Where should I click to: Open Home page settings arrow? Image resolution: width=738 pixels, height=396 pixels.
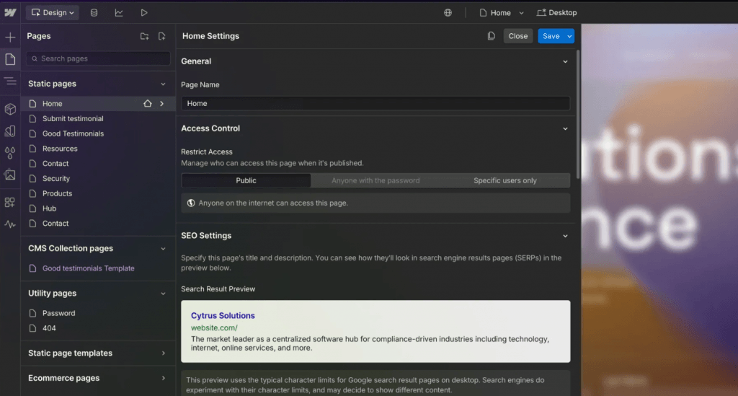tap(162, 104)
